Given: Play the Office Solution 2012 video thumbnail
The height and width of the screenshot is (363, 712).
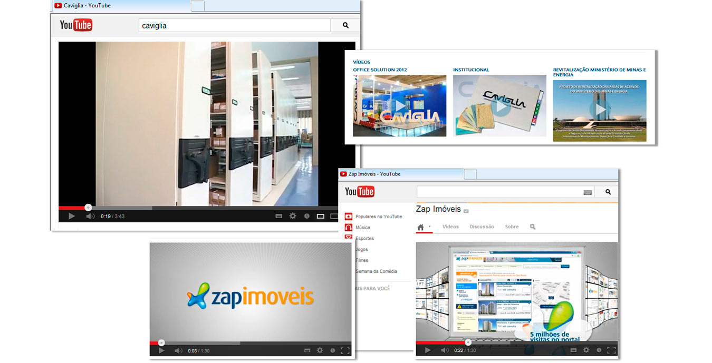Looking at the screenshot, I should coord(399,106).
